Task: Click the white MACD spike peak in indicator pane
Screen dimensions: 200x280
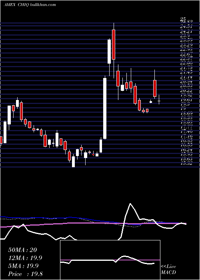Action: pyautogui.click(x=130, y=204)
